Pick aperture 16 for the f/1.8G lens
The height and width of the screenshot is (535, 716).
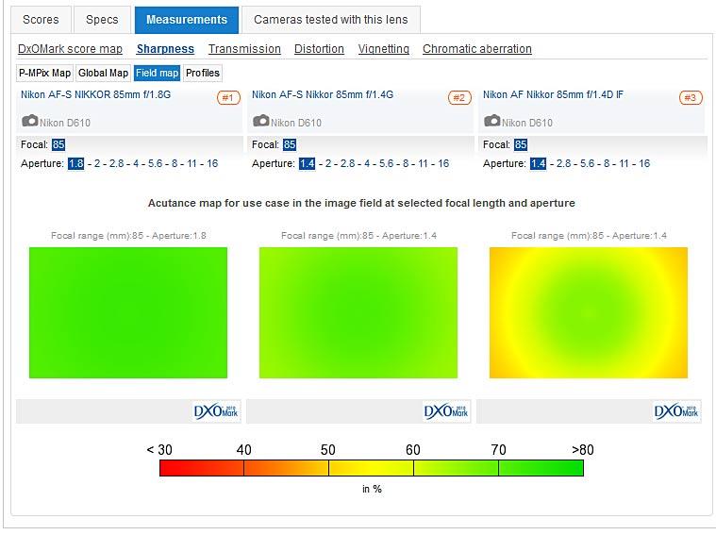(212, 163)
